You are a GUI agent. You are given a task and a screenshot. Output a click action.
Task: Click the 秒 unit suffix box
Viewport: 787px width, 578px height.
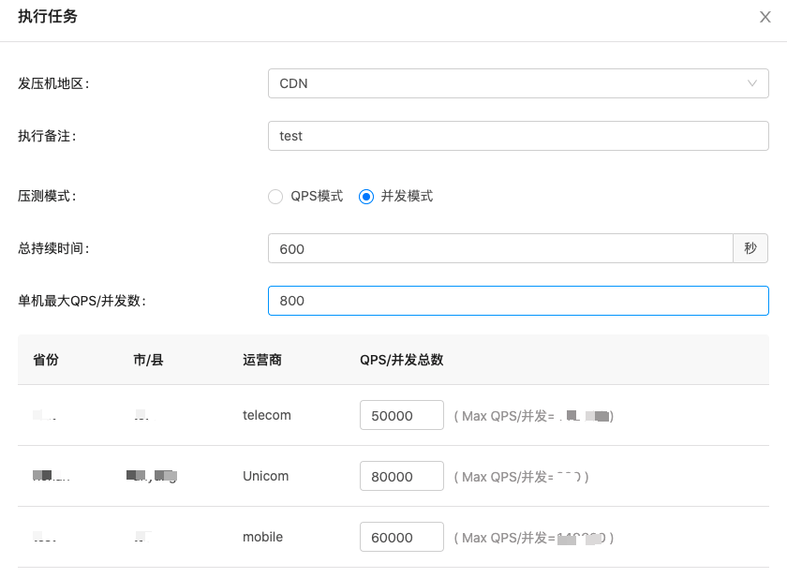pos(750,249)
